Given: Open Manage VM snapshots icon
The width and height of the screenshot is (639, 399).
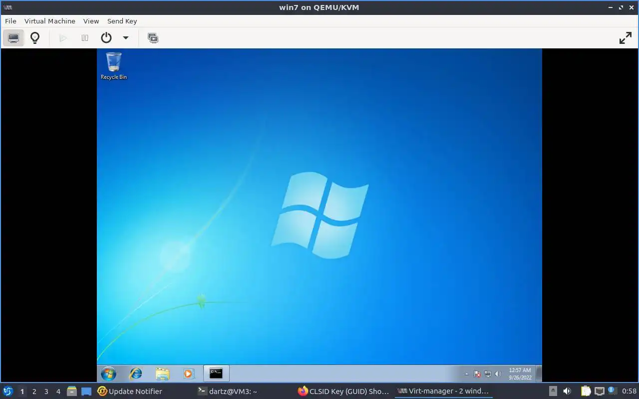Looking at the screenshot, I should 153,38.
